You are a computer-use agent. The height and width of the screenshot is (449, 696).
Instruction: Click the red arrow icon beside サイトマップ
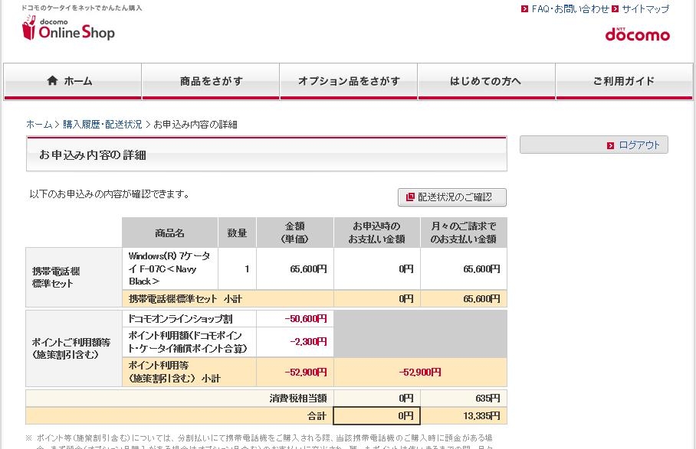click(x=616, y=9)
